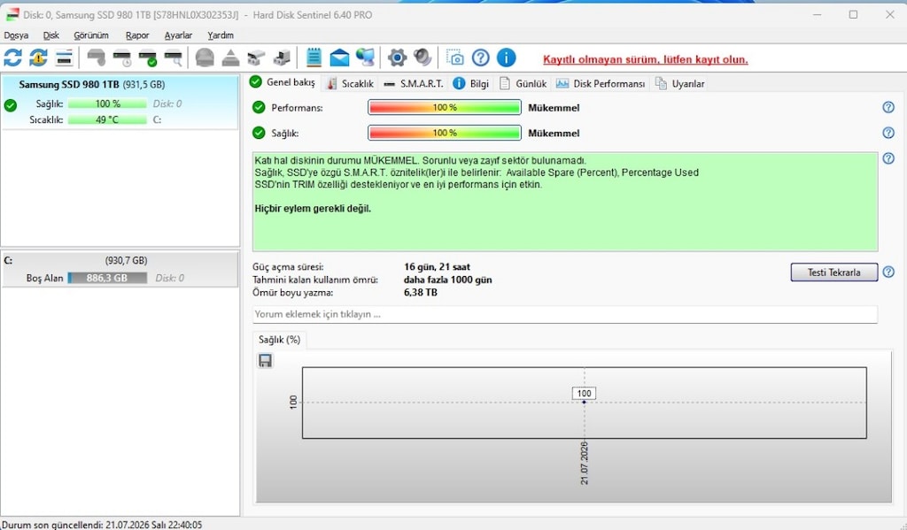907x530 pixels.
Task: Click the toolbar question mark help icon
Action: click(481, 58)
